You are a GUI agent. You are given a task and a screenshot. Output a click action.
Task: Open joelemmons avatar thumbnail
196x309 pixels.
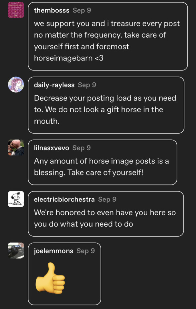point(16,250)
